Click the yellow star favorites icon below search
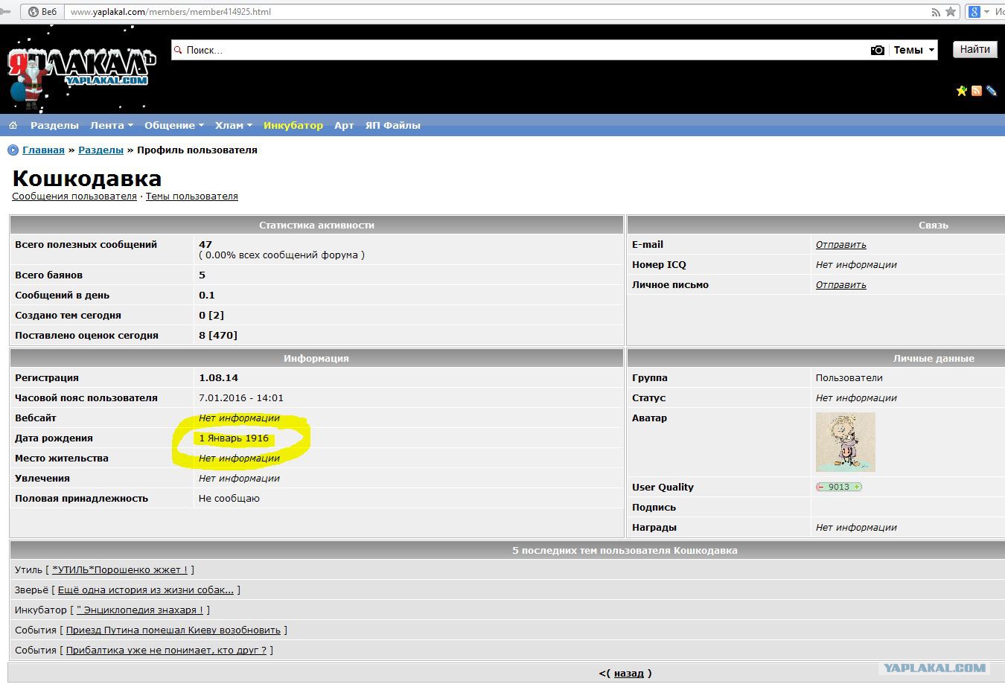The image size is (1005, 690). 962,91
